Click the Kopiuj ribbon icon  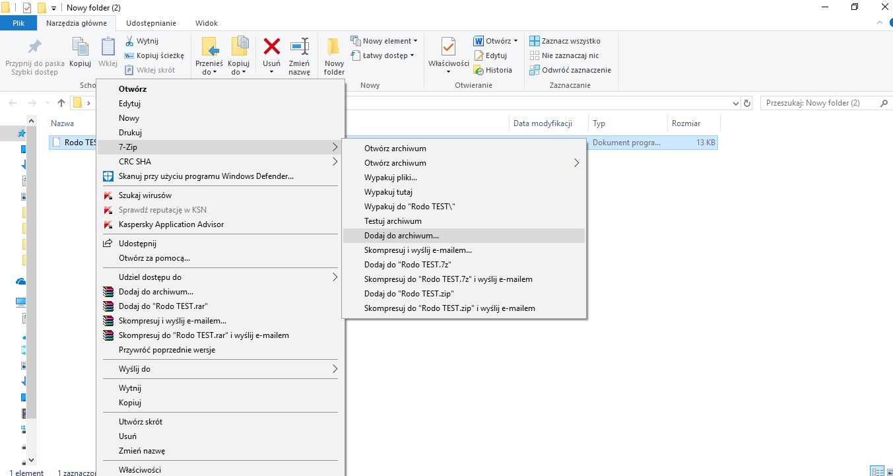[x=80, y=48]
